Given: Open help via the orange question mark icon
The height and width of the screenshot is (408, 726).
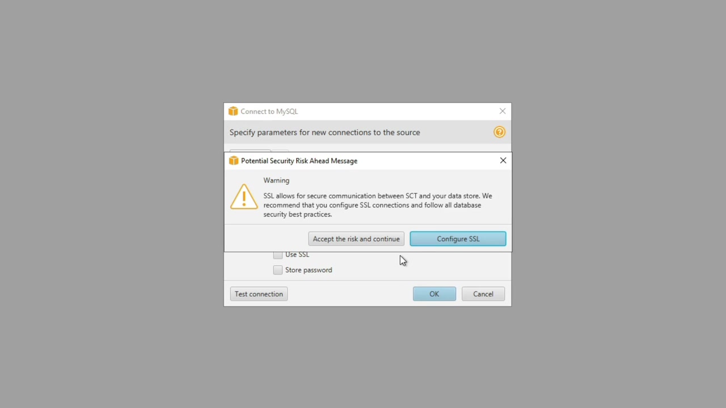Looking at the screenshot, I should tap(499, 132).
